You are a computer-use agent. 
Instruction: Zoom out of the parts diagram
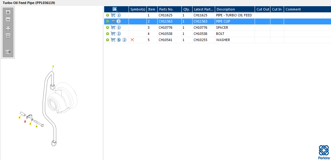pyautogui.click(x=8, y=20)
